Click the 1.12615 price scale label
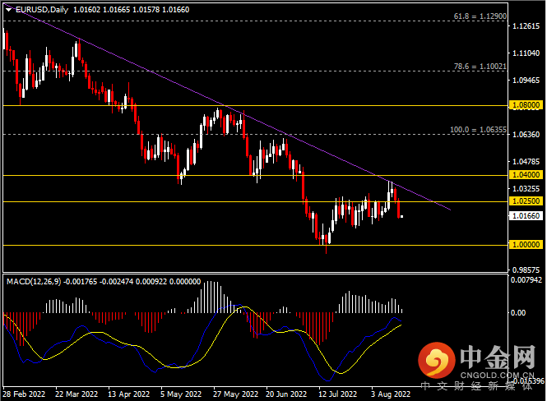This screenshot has height=401, width=547. pyautogui.click(x=526, y=26)
